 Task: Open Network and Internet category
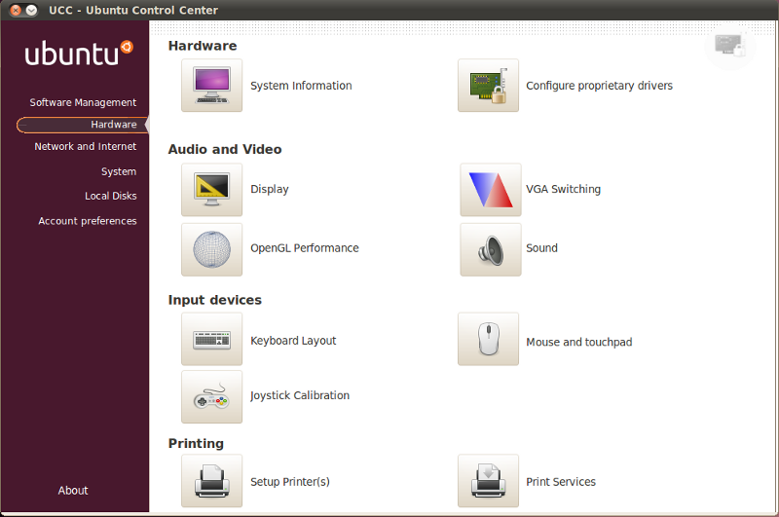coord(85,146)
